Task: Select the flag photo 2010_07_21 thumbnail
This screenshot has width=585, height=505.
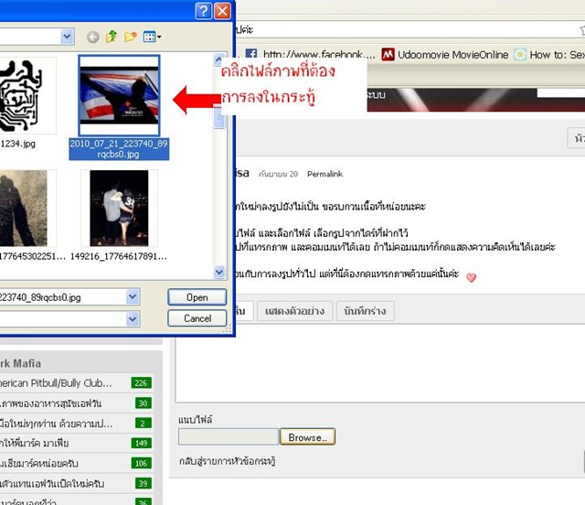Action: 120,96
